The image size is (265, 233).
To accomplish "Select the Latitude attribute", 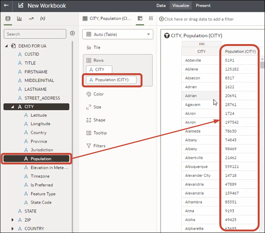I will click(39, 115).
